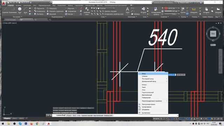Viewport: 224px width, 126px height.
Task: Click the Повернуть (Rotate) command
Action: point(52,8)
